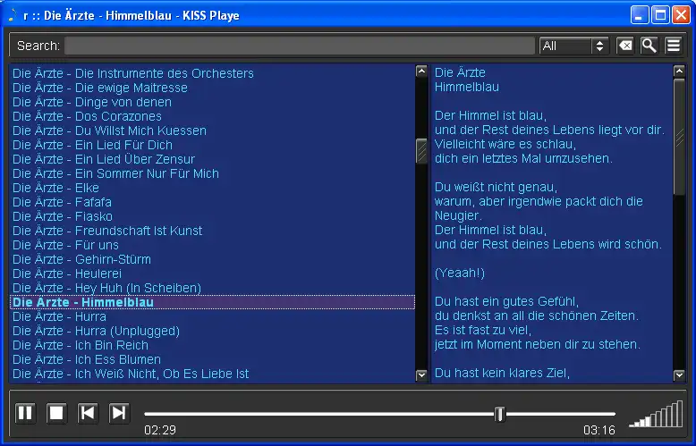
Task: Select Die Ärzte - Fafafa
Action: click(x=212, y=202)
